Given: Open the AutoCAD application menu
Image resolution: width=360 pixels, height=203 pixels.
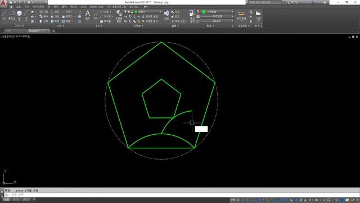Looking at the screenshot, I should (4, 3).
